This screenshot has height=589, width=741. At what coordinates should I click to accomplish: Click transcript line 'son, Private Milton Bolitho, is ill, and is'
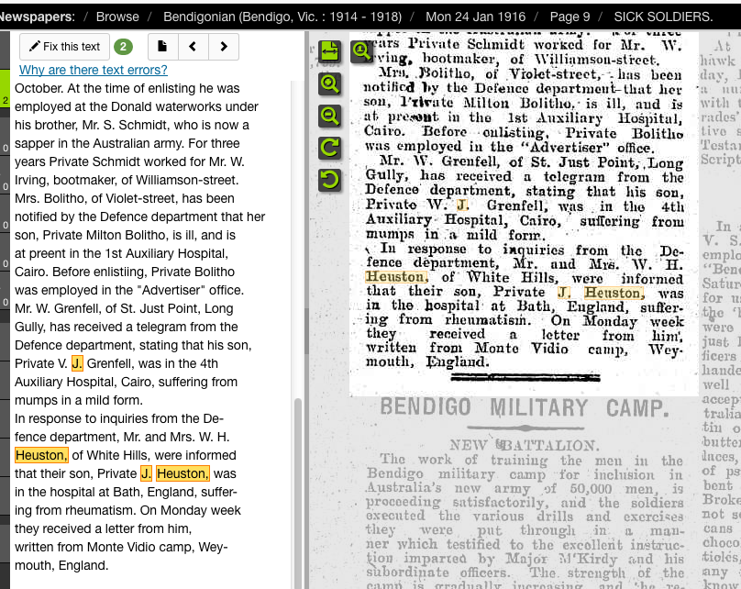point(126,236)
